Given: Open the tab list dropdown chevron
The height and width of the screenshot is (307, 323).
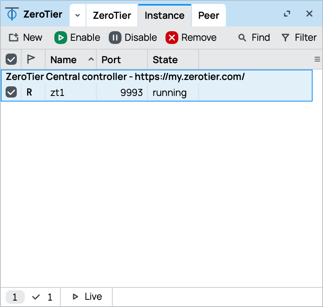Looking at the screenshot, I should click(78, 15).
